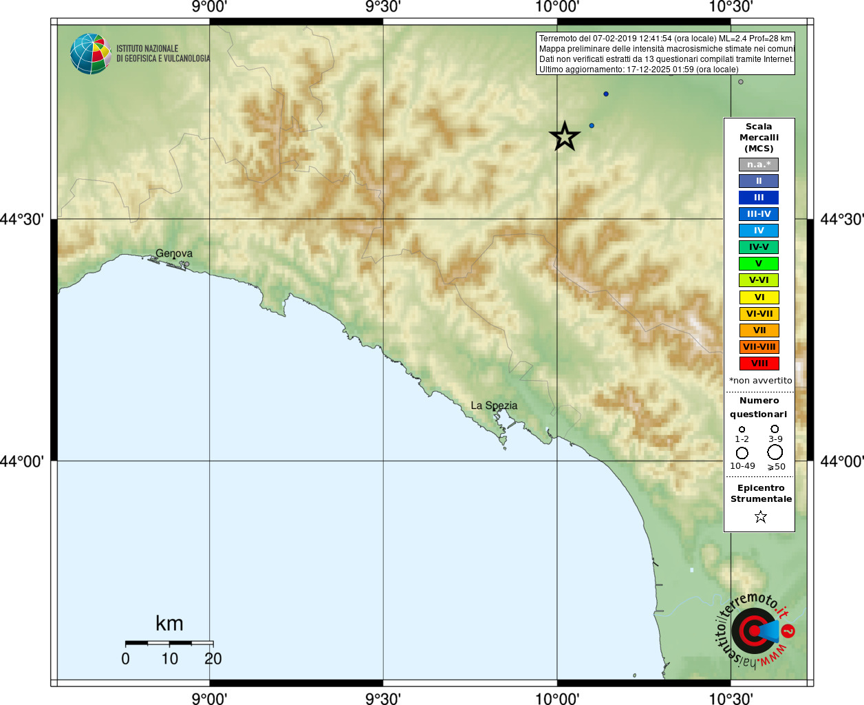Select the IV intensity swatch

tap(759, 231)
